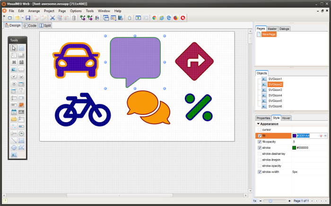Click the Delete trash can icon

[74, 18]
